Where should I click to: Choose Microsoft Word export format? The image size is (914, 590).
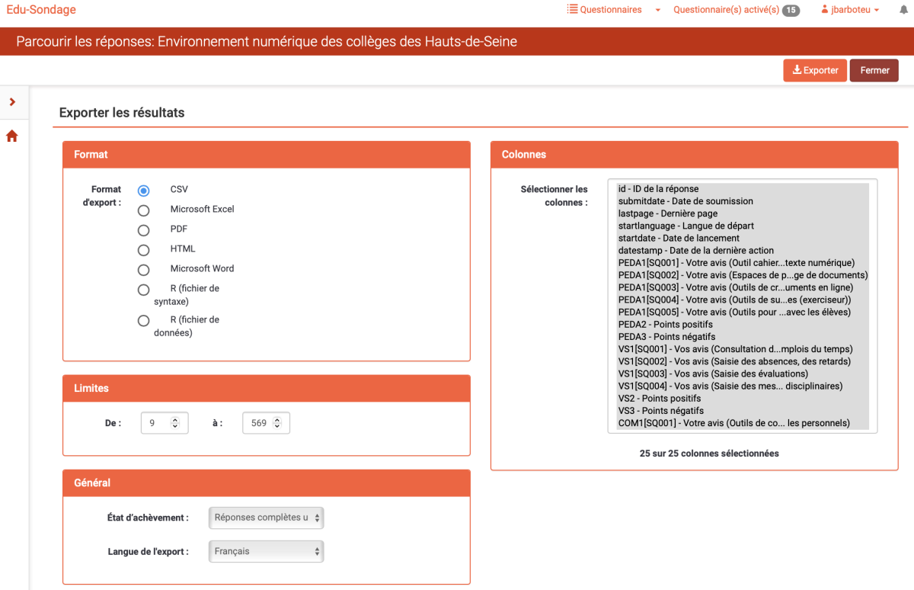tap(143, 270)
